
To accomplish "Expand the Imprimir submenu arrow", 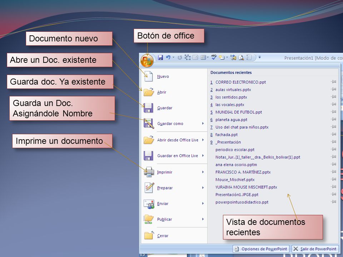I will pyautogui.click(x=203, y=172).
